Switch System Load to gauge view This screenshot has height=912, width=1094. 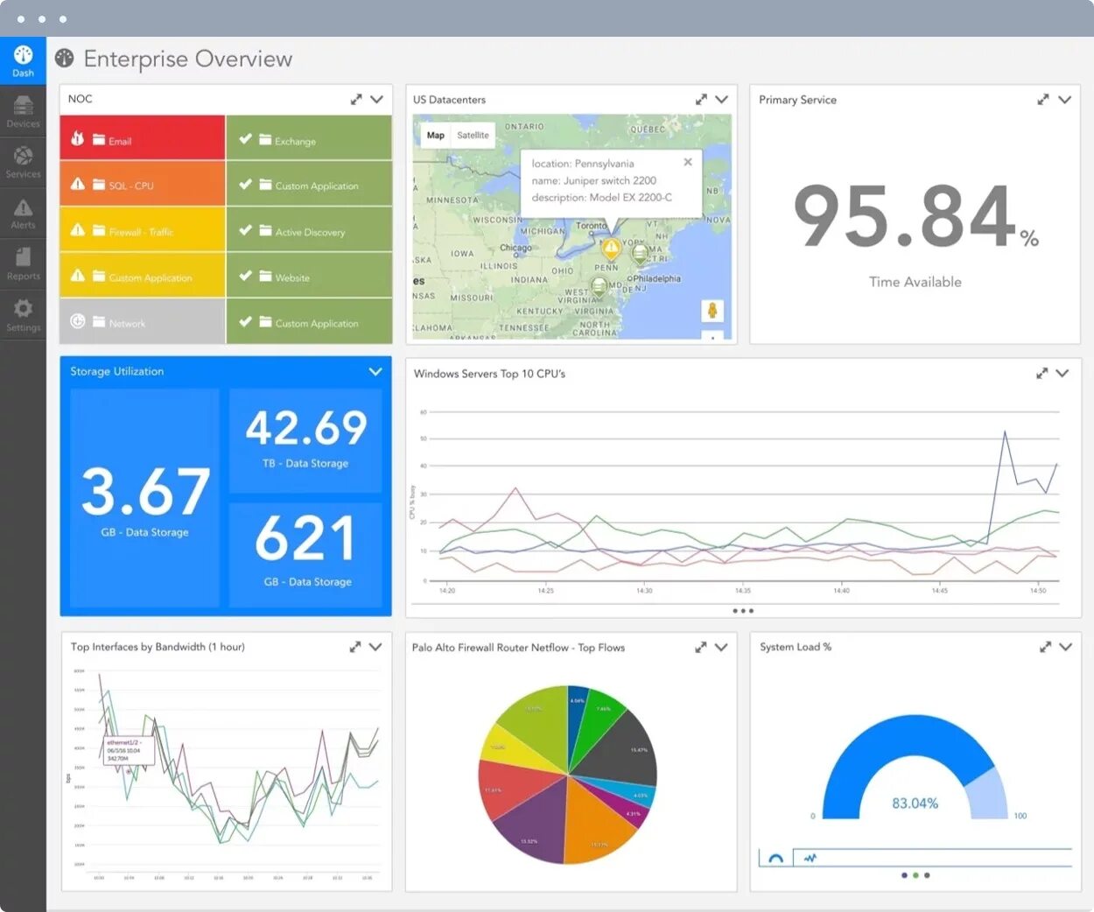pos(775,858)
